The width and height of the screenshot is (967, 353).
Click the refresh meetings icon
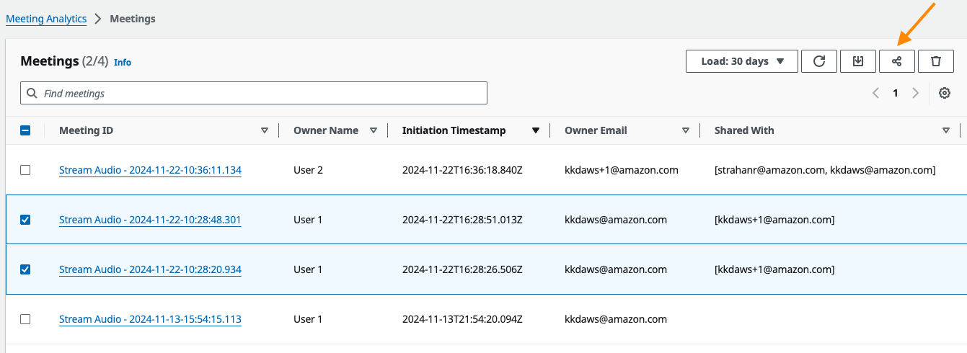coord(819,61)
